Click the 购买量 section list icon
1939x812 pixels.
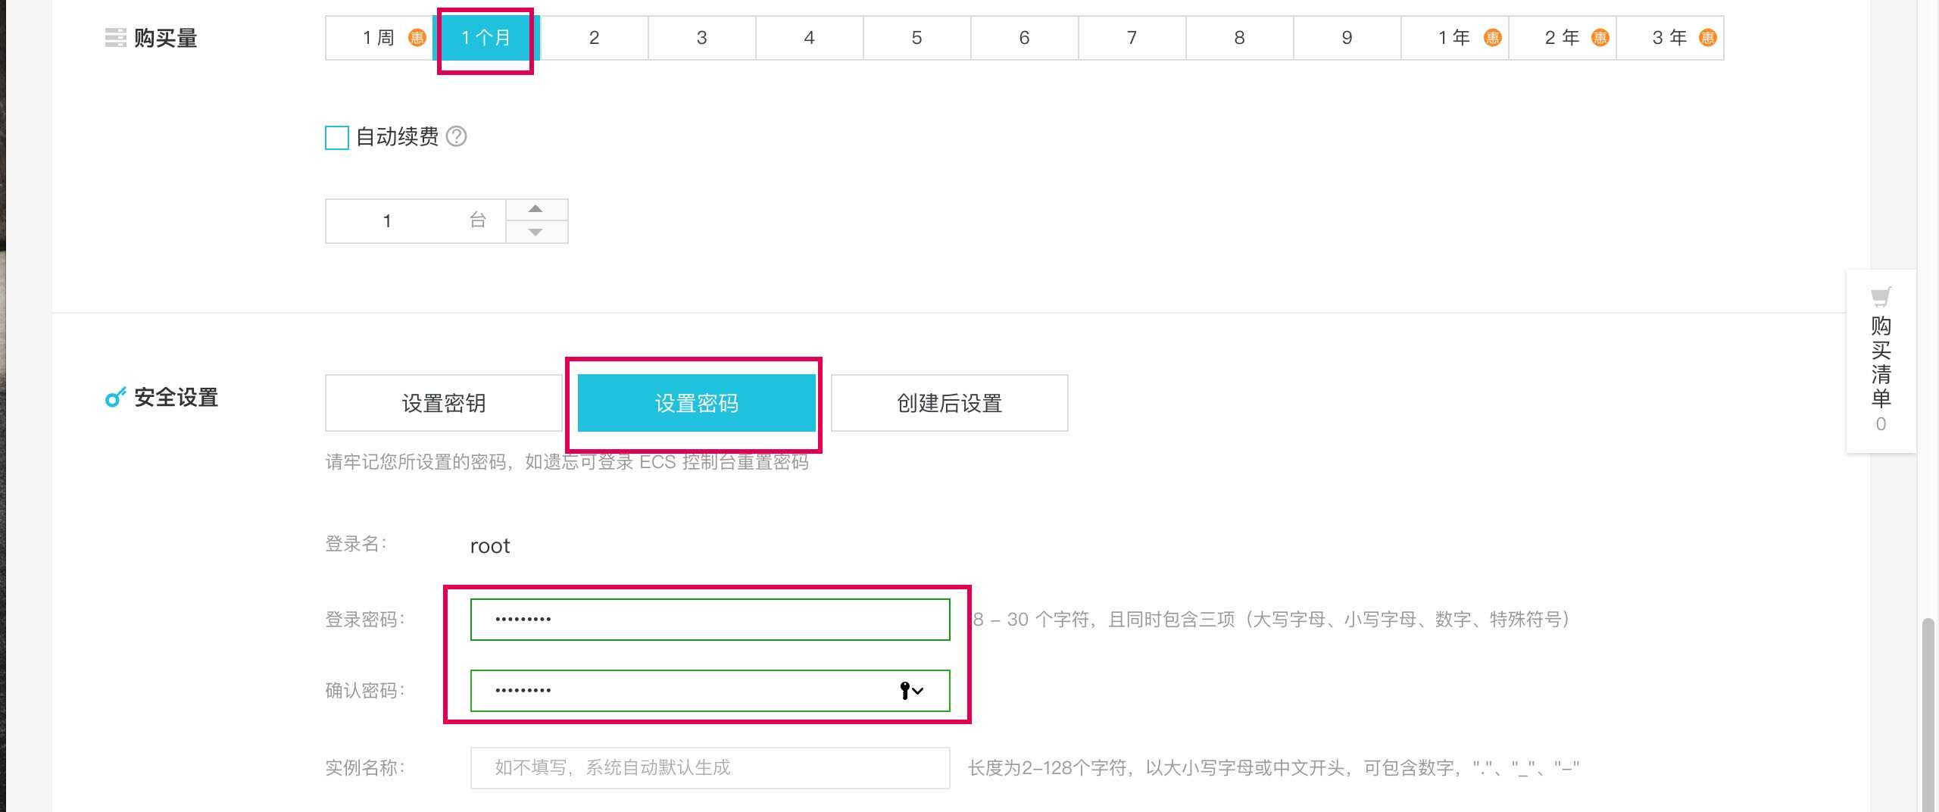click(x=115, y=38)
